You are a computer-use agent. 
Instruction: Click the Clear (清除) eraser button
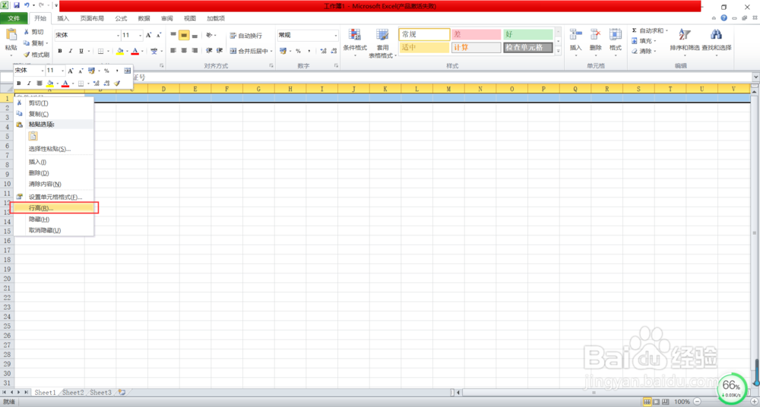pos(642,51)
